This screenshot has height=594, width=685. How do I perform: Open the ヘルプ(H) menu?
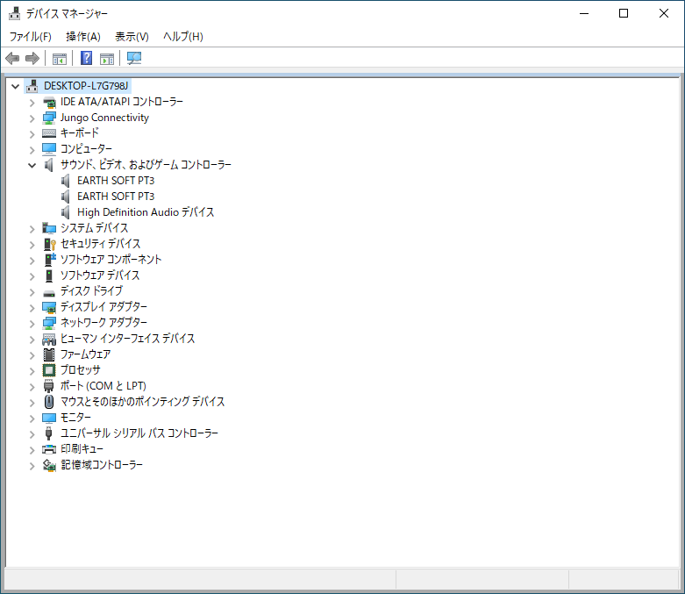pos(183,36)
